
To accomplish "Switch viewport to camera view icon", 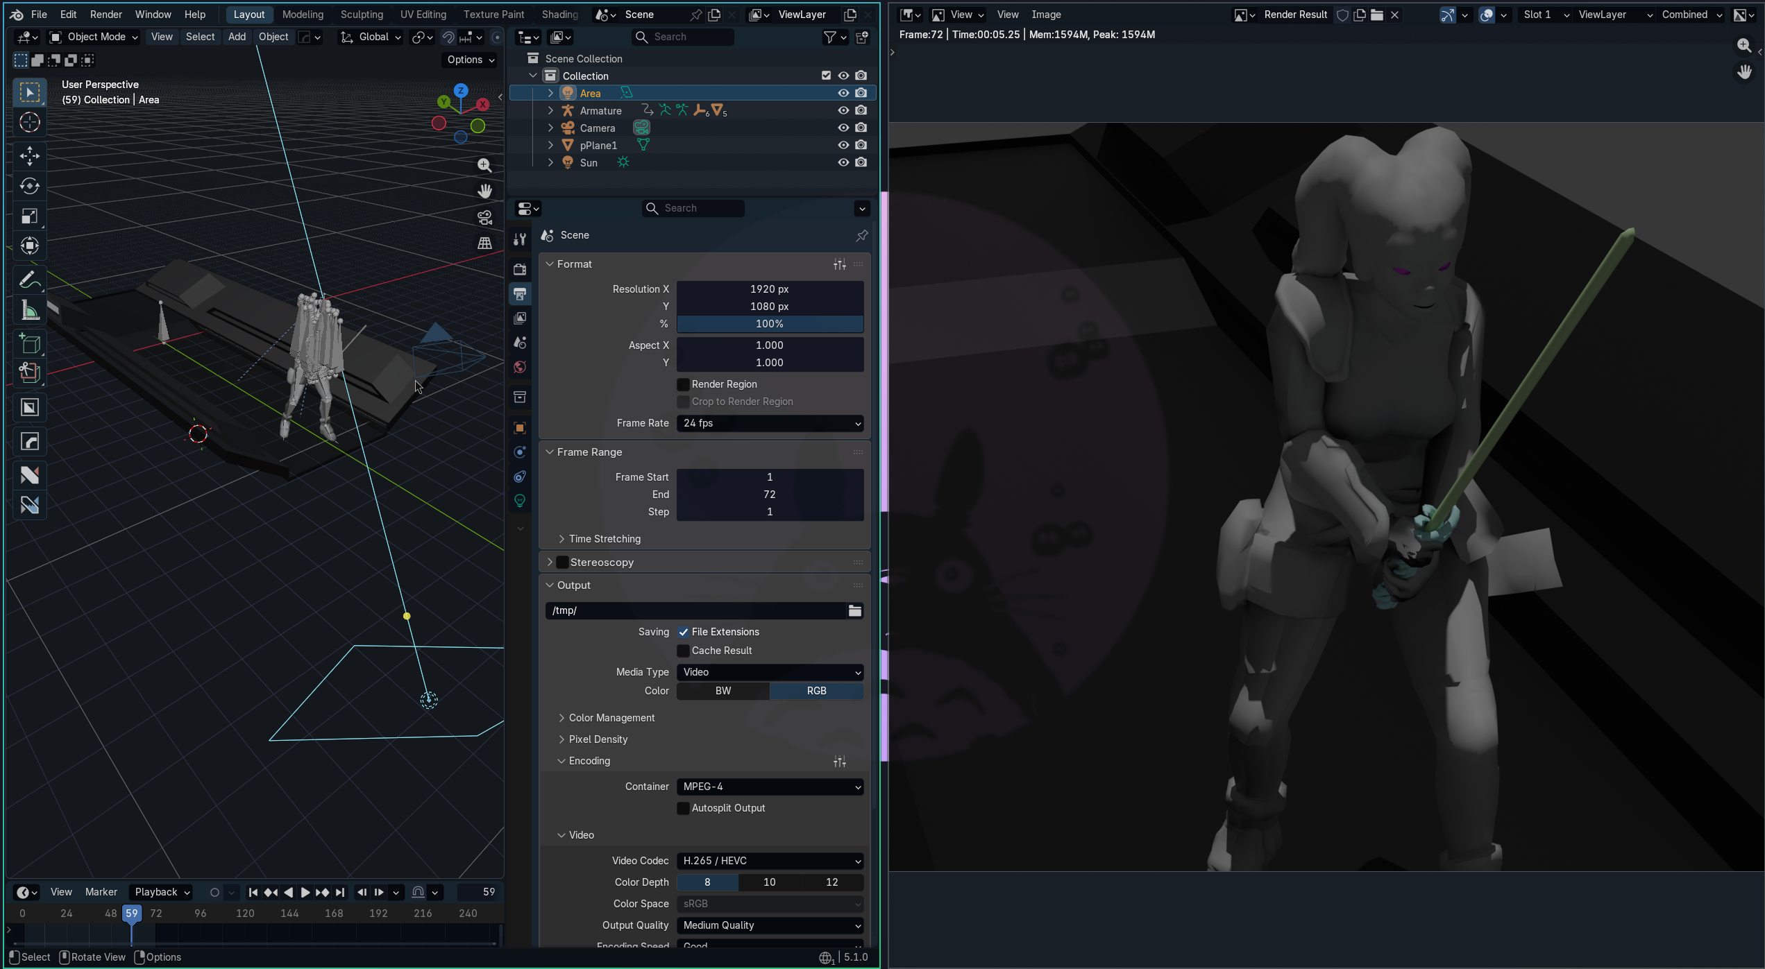I will (484, 217).
